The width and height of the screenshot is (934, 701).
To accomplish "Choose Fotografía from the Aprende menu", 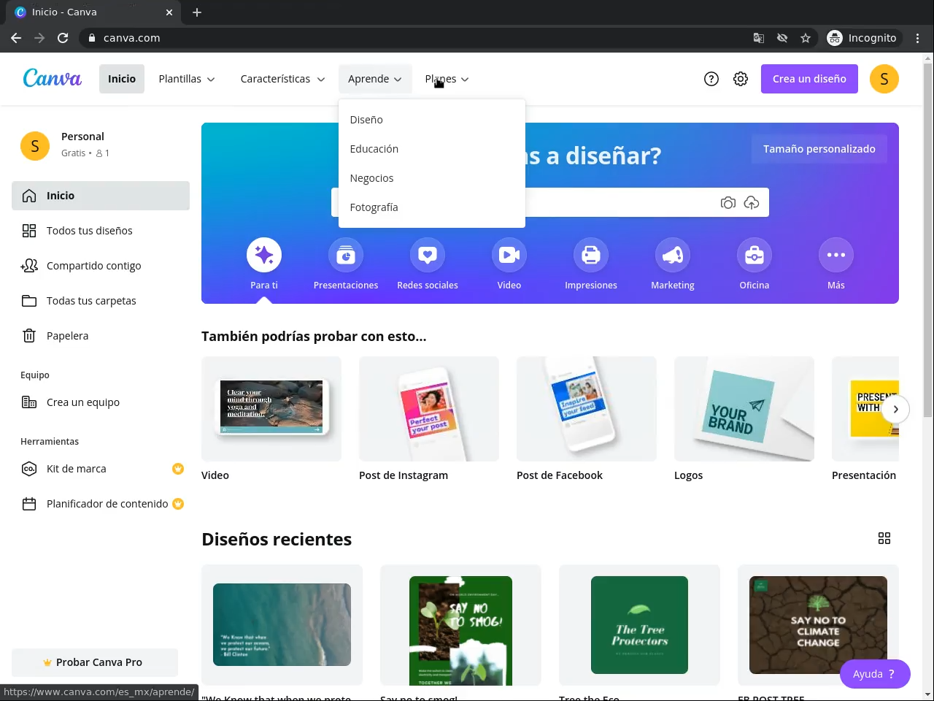I will (432, 207).
